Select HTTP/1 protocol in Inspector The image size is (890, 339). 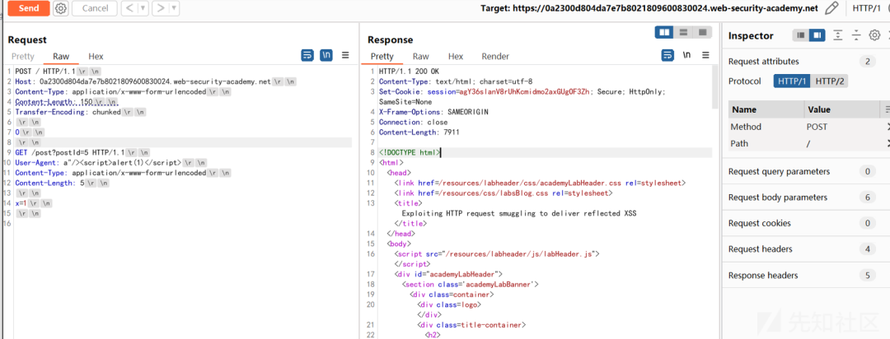click(792, 81)
